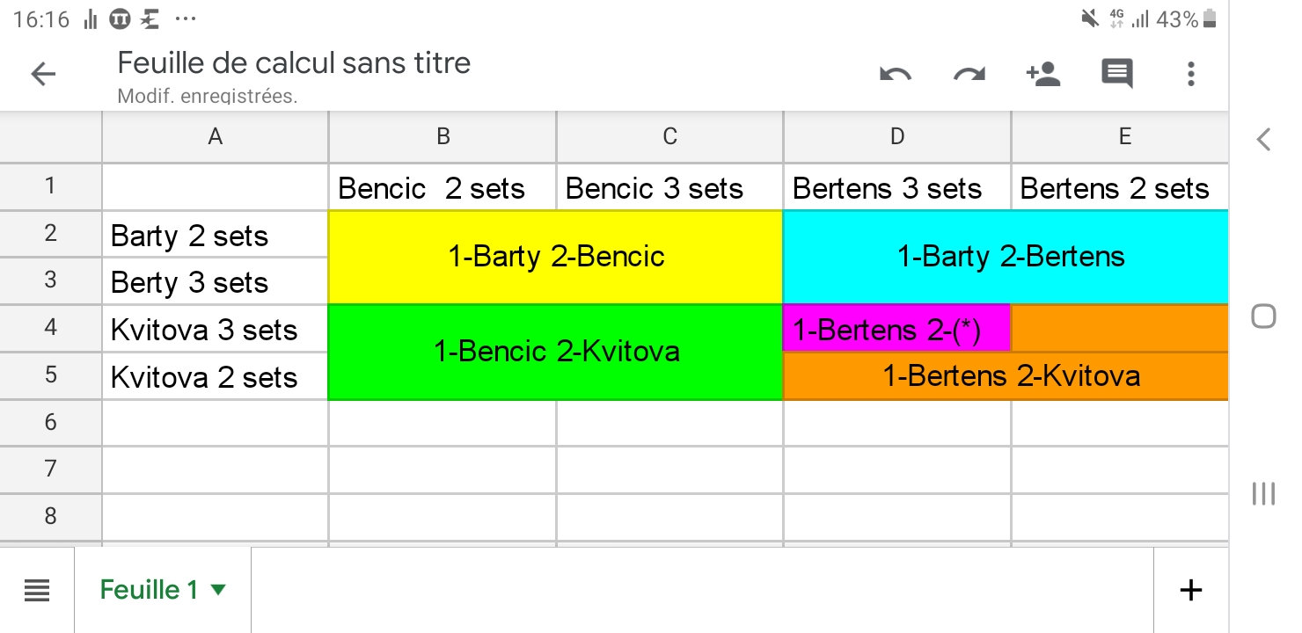
Task: Redo the last undone action
Action: (x=969, y=75)
